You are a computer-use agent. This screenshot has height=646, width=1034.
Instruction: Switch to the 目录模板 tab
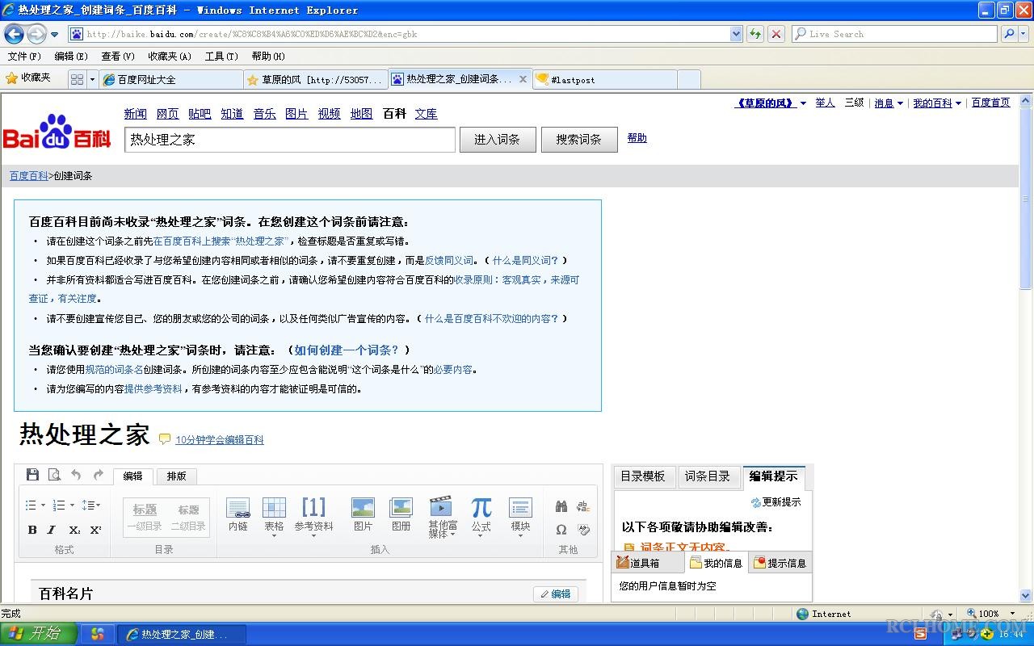(643, 476)
